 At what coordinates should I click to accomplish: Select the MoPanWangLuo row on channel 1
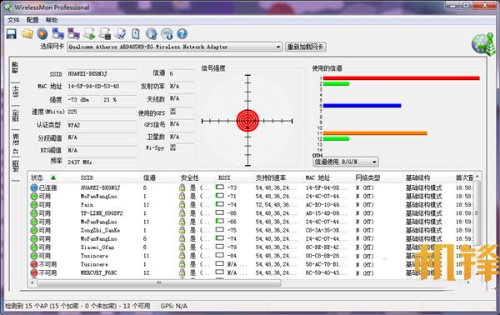coord(252,197)
